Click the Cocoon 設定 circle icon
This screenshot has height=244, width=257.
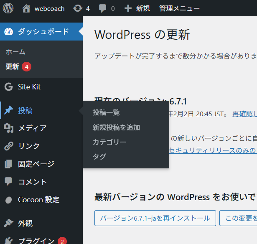[x=8, y=200]
